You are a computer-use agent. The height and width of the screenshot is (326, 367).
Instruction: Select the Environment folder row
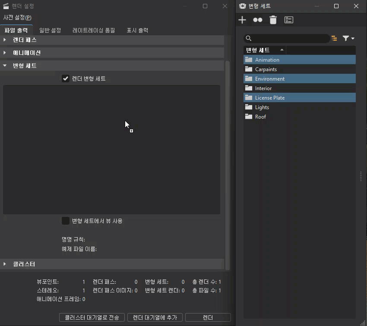click(299, 79)
